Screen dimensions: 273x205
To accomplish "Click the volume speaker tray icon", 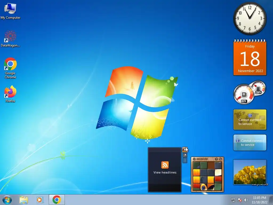I will click(246, 200).
